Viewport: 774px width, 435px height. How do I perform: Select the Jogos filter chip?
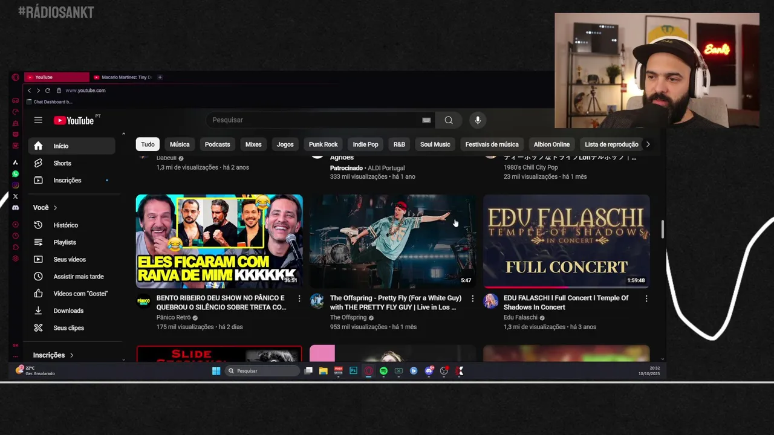point(285,144)
